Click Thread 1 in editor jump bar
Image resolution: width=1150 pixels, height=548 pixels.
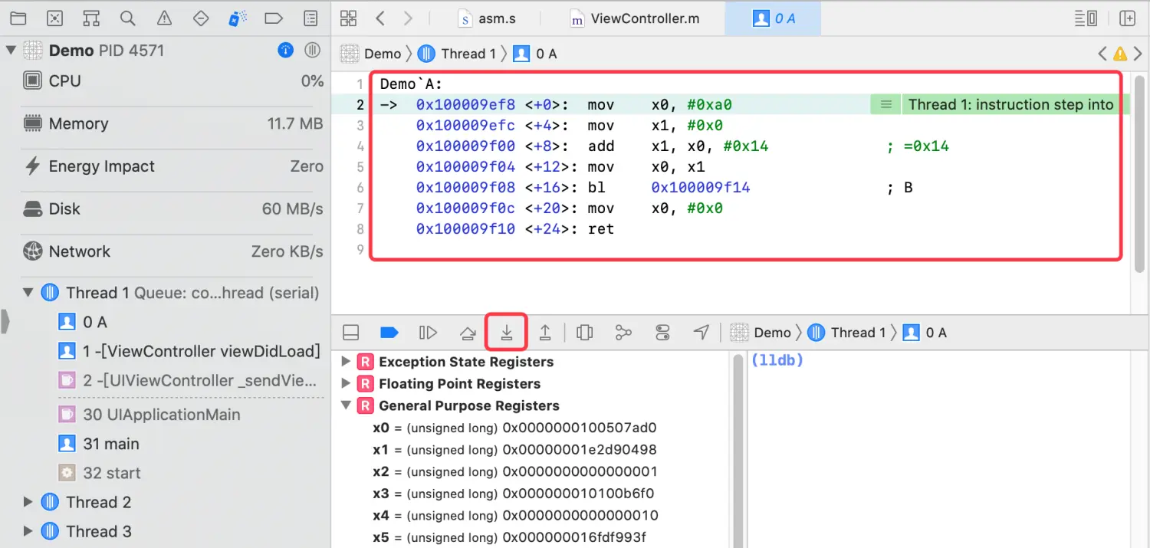click(457, 54)
